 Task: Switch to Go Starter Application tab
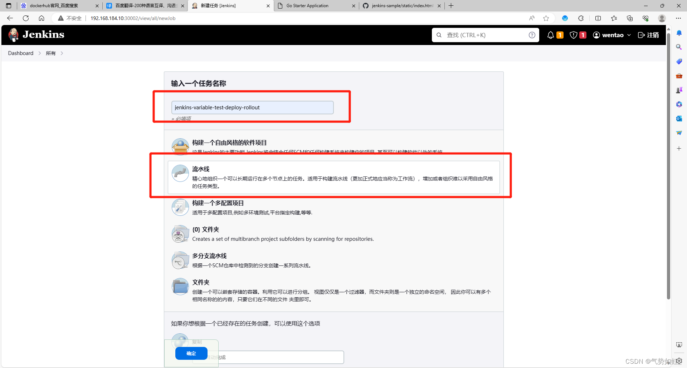[316, 6]
